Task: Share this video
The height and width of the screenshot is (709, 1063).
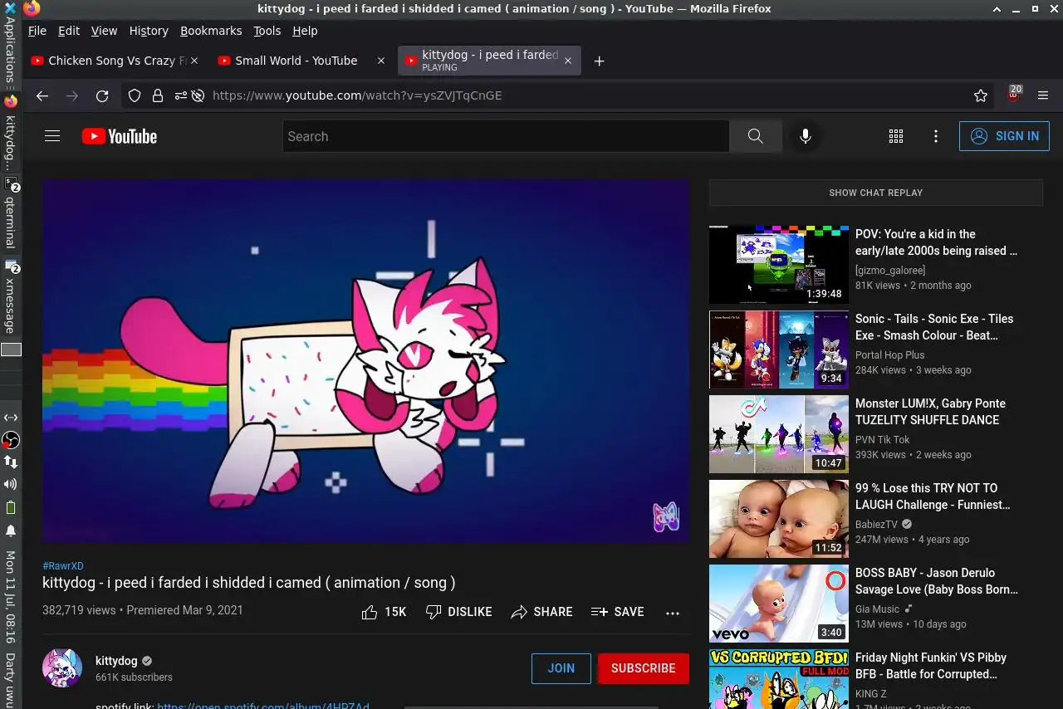Action: 541,612
